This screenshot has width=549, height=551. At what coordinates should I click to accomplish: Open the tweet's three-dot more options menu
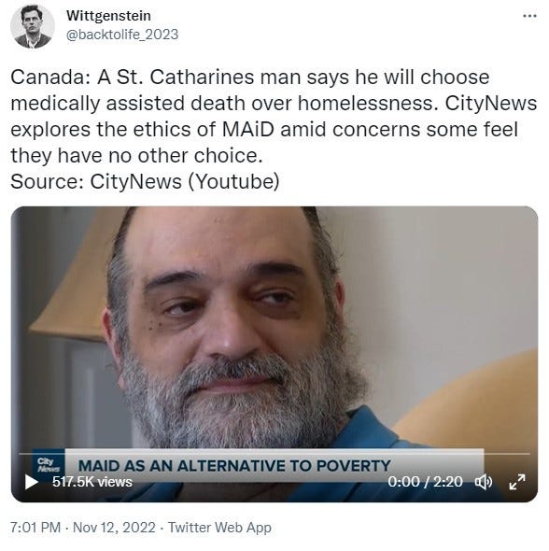click(529, 16)
